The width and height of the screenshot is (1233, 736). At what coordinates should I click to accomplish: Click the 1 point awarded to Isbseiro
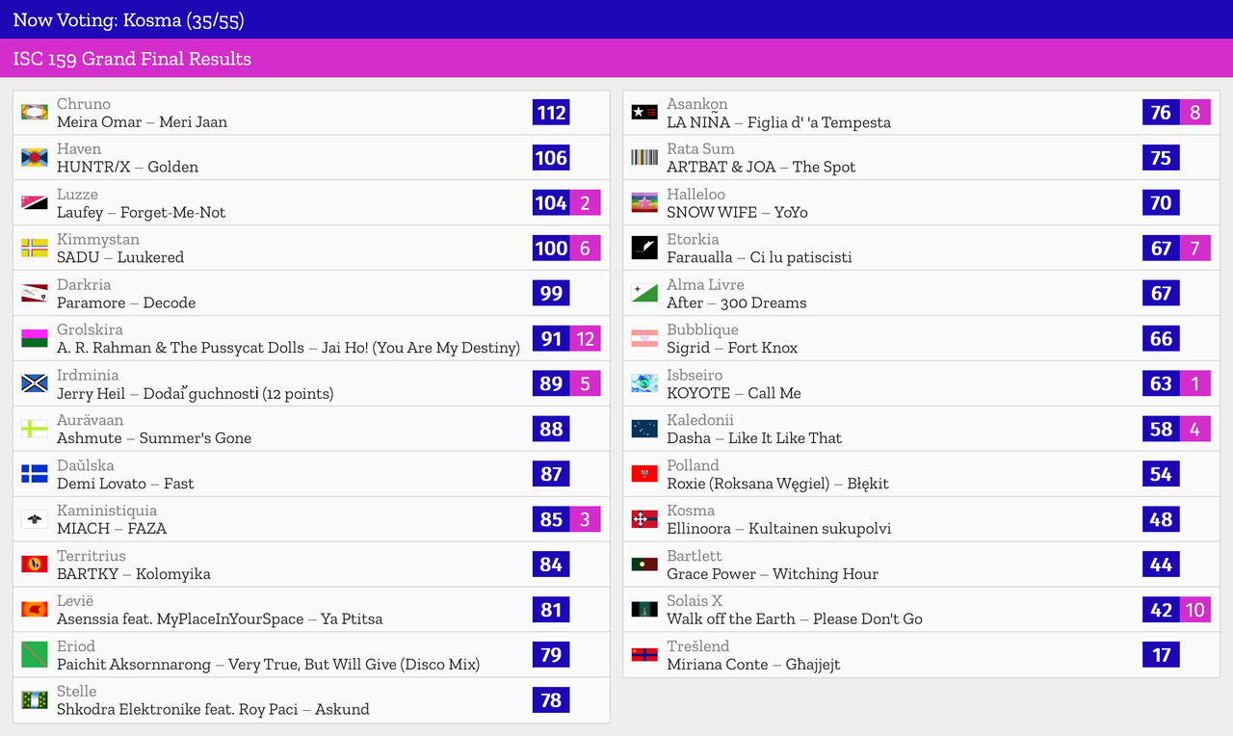pos(1194,383)
